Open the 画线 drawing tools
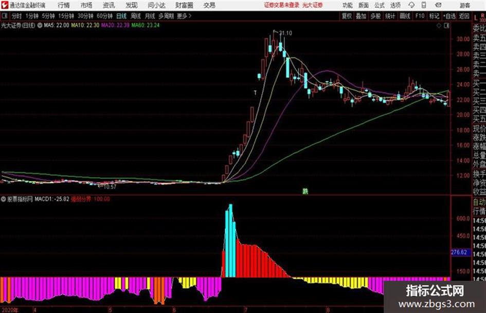This screenshot has width=486, height=313. 405,16
